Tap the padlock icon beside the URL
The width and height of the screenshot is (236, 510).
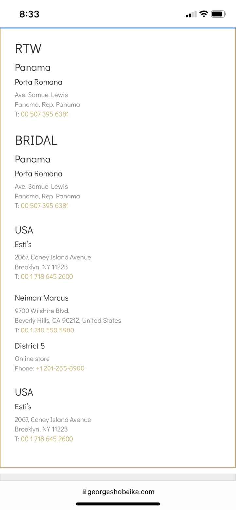click(84, 492)
